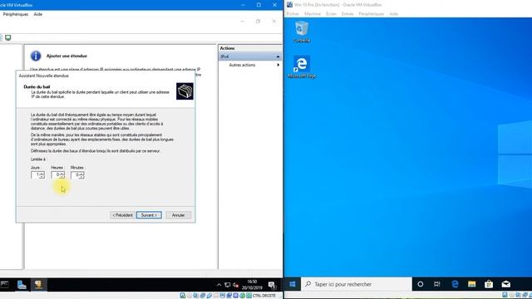Show hidden tray icons on server taskbar
Viewport: 532px width, 299px height.
pos(219,285)
